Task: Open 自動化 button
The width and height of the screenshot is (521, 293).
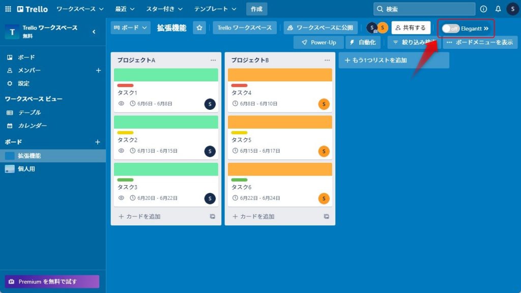Action: click(363, 42)
